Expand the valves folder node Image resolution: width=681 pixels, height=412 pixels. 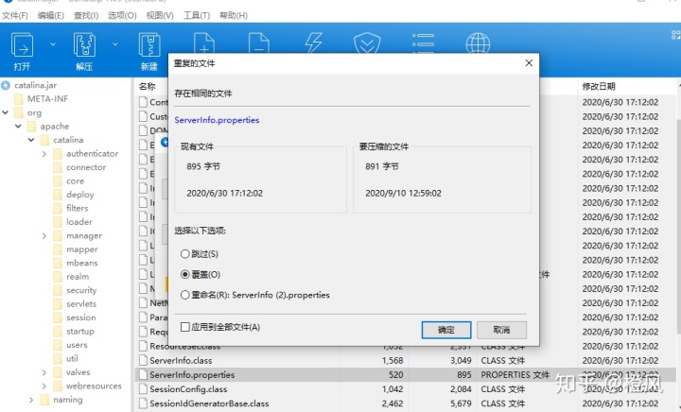pyautogui.click(x=44, y=372)
